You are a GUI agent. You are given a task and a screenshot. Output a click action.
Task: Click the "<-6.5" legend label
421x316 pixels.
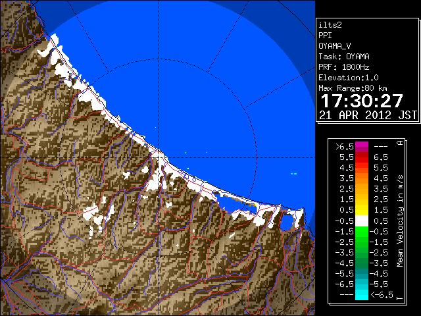(382, 294)
